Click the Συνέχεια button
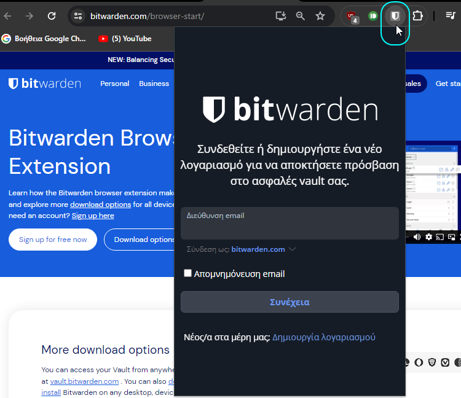The width and height of the screenshot is (461, 398). pyautogui.click(x=290, y=302)
